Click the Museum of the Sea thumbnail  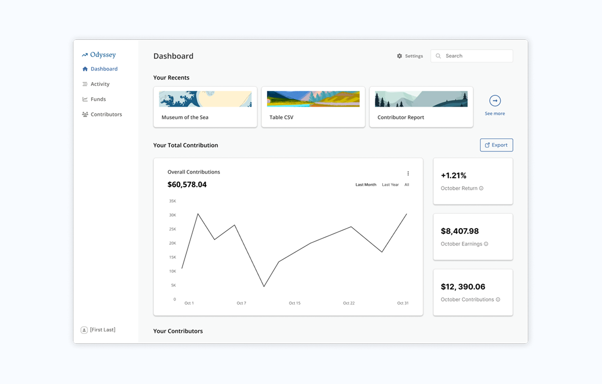pos(205,98)
